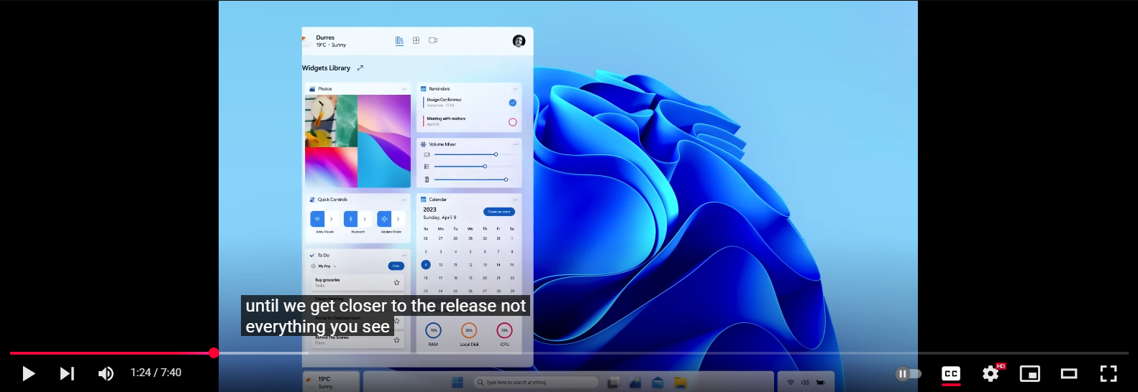Click the Wi-Fi system tray icon

(791, 383)
